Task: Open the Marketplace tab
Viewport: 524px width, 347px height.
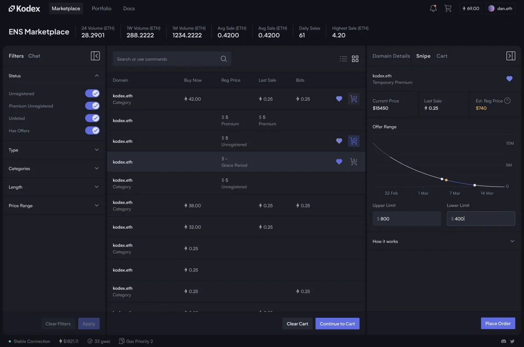Action: tap(66, 8)
